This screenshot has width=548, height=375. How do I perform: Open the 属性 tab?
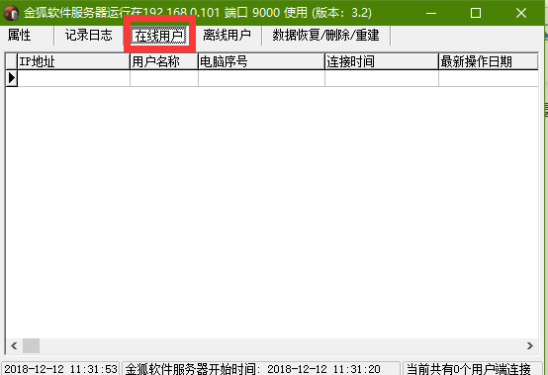(19, 35)
